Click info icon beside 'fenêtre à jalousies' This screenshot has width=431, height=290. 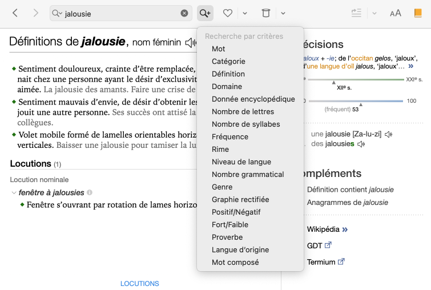tap(90, 193)
